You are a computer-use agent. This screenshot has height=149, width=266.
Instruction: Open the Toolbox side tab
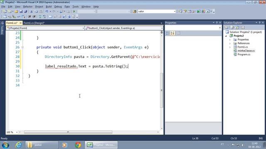pyautogui.click(x=2, y=29)
